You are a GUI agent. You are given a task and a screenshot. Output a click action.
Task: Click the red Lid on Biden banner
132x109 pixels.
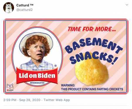coord(37,76)
